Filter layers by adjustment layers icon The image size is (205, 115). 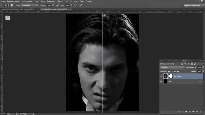(x=185, y=64)
